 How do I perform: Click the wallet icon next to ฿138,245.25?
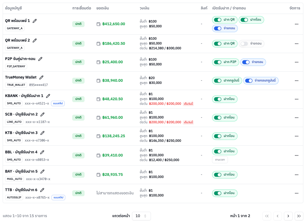coord(99,136)
